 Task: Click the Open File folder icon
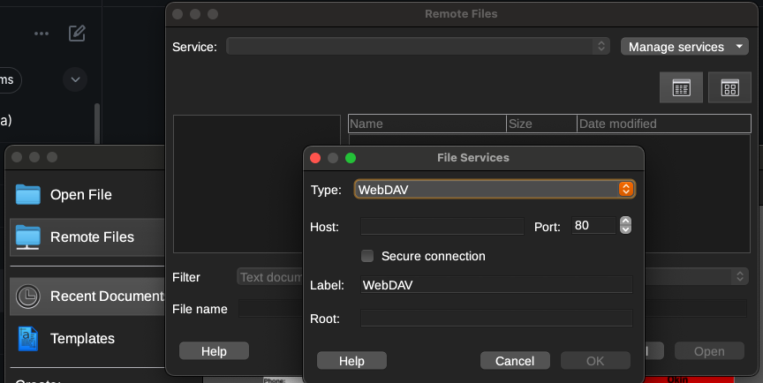pyautogui.click(x=28, y=195)
